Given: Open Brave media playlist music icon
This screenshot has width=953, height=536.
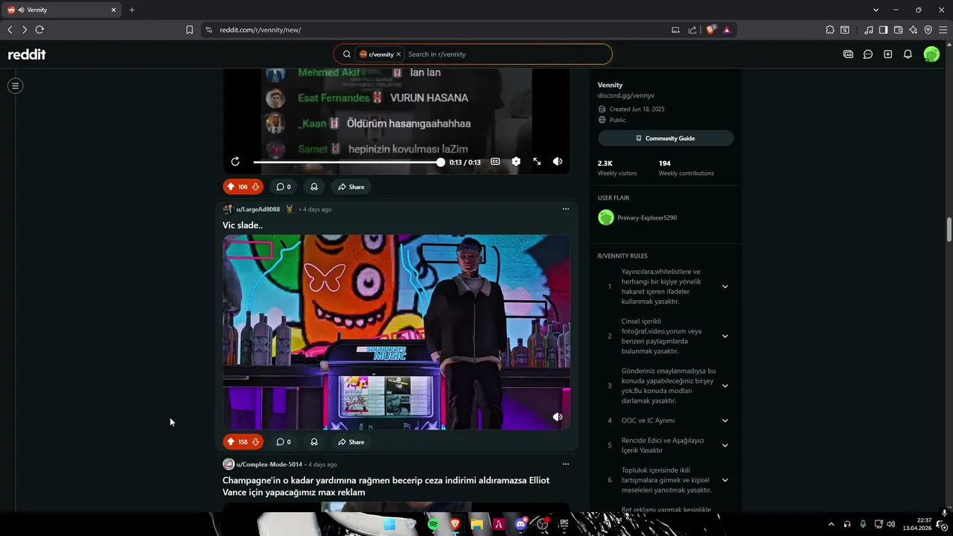Looking at the screenshot, I should click(869, 30).
